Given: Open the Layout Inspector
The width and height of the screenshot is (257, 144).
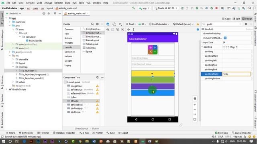Looking at the screenshot, I should 242,133.
